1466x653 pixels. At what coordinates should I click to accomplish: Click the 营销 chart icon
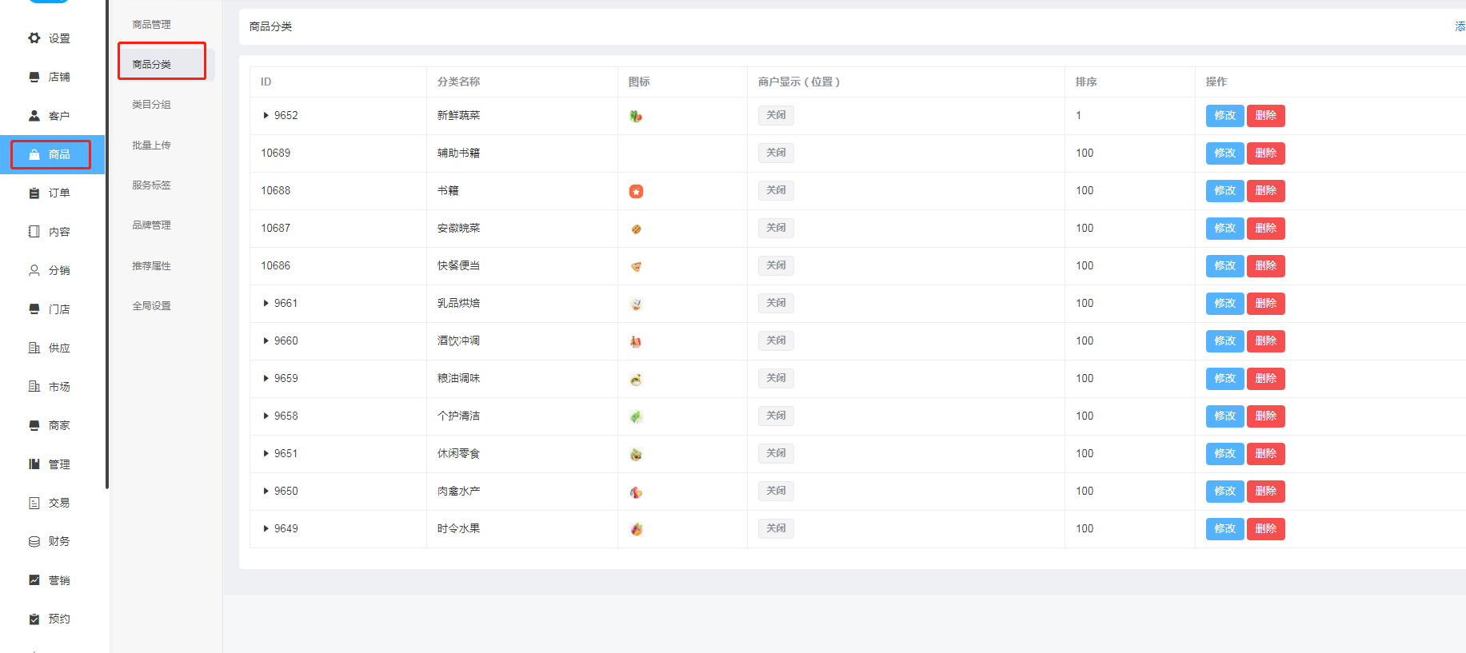(34, 579)
